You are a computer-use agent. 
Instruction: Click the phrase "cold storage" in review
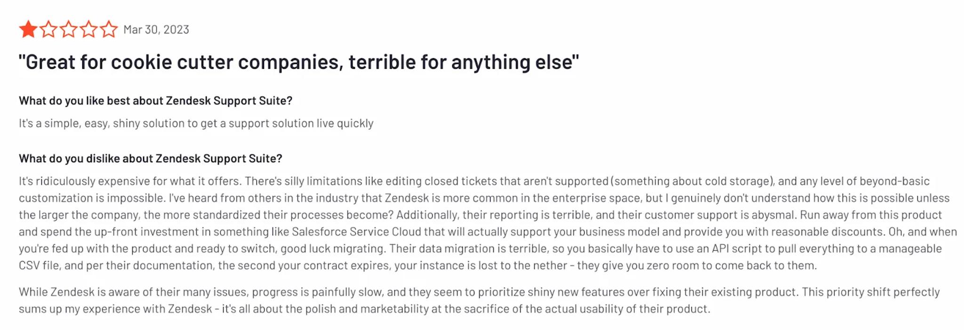pyautogui.click(x=740, y=181)
